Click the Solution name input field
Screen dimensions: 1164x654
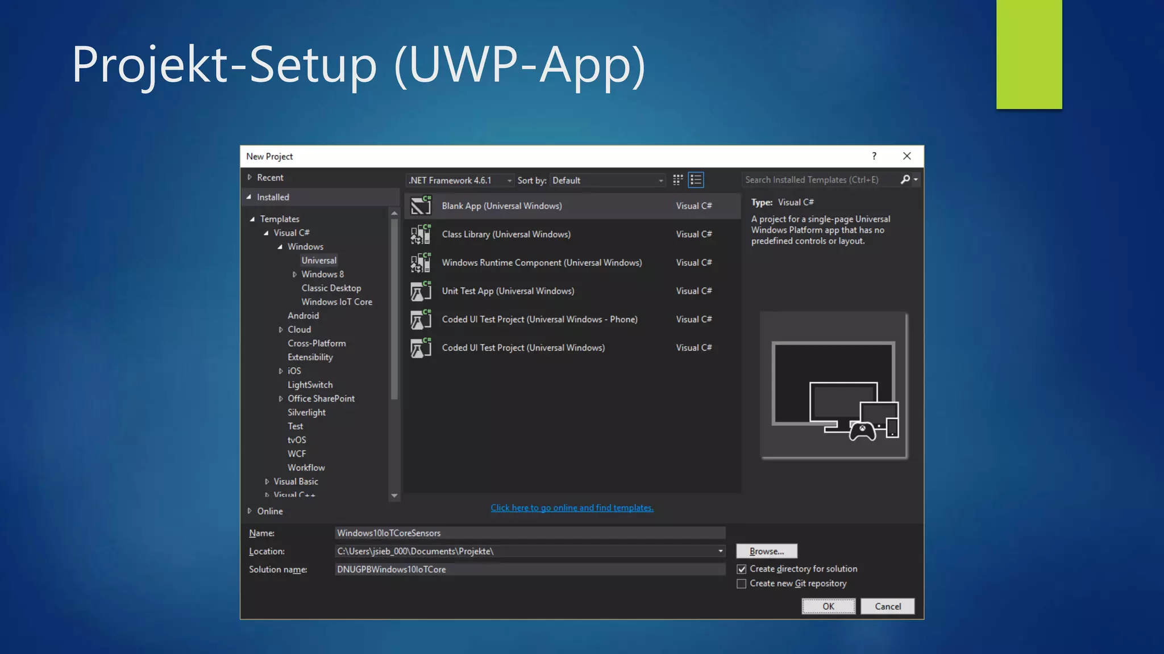point(530,569)
